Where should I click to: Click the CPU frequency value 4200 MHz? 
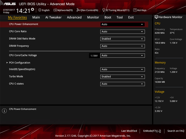(160, 33)
